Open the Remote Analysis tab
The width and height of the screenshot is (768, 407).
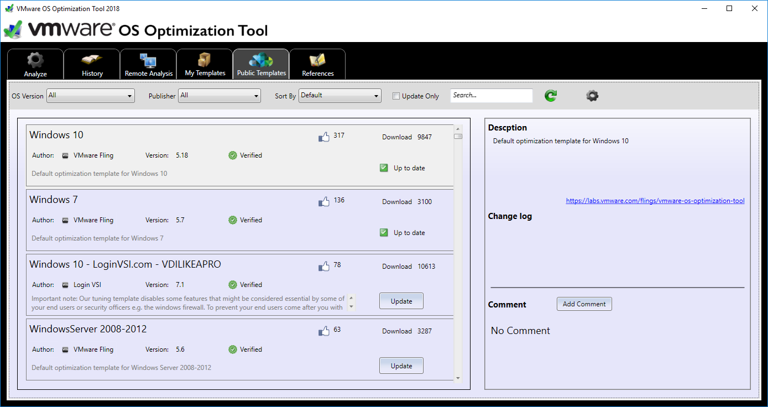coord(148,65)
